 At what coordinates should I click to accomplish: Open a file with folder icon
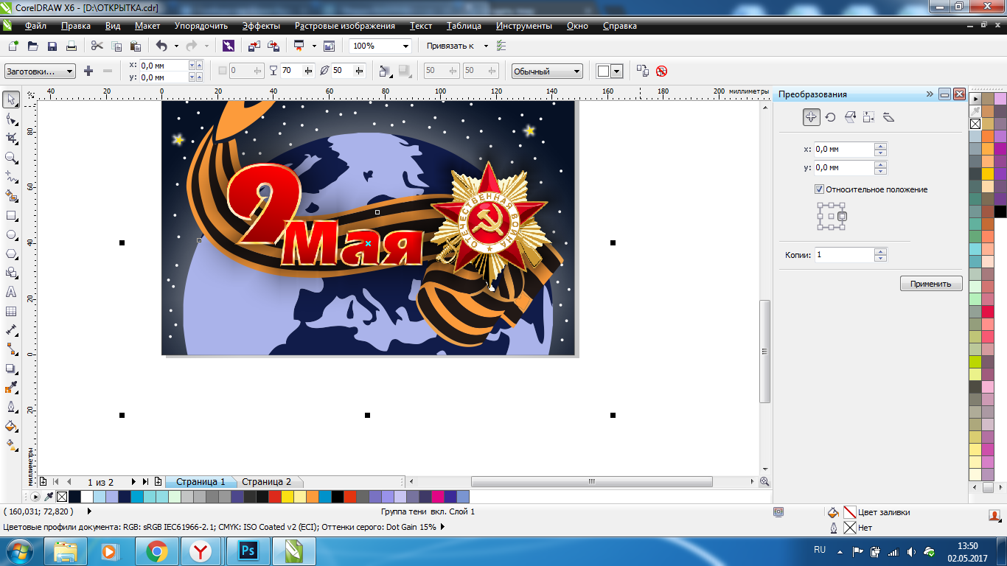(32, 46)
